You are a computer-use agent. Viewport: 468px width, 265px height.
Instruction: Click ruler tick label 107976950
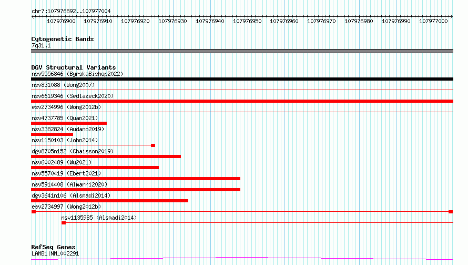click(x=247, y=21)
